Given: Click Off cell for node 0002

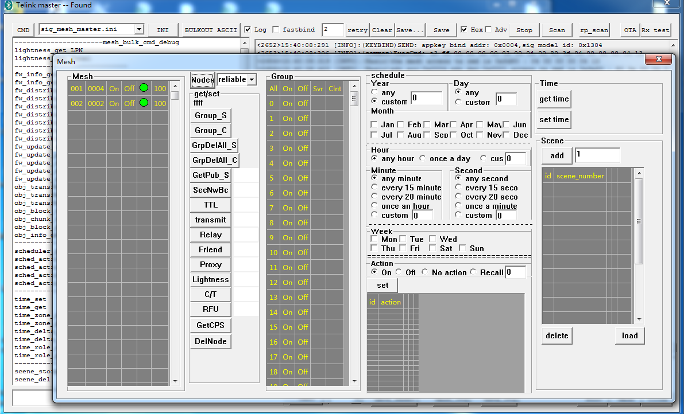Looking at the screenshot, I should pyautogui.click(x=129, y=103).
